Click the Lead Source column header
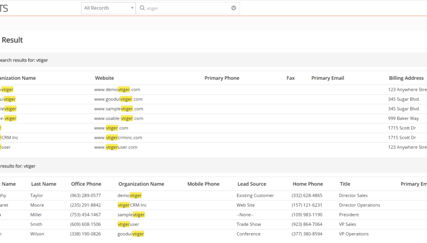Screen dimensions: 427x243 click(252, 184)
